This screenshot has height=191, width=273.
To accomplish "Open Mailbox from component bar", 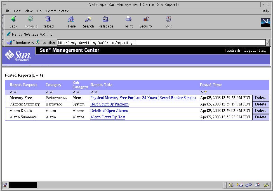I will (240, 185).
